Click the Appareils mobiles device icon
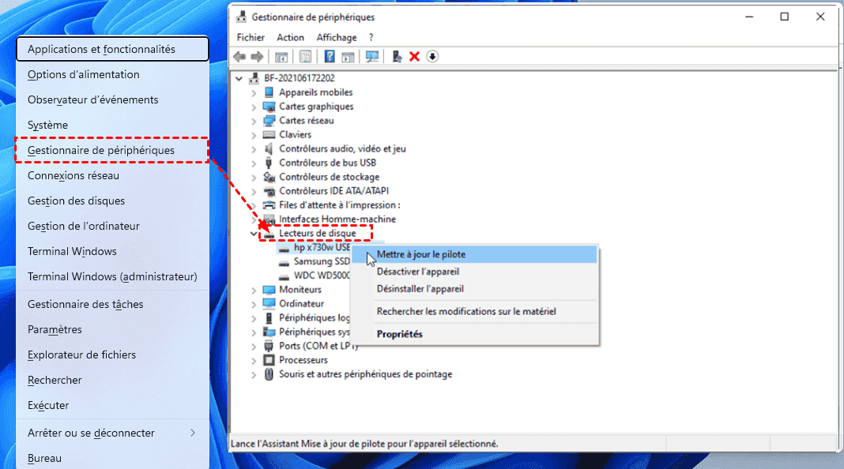 pyautogui.click(x=269, y=92)
